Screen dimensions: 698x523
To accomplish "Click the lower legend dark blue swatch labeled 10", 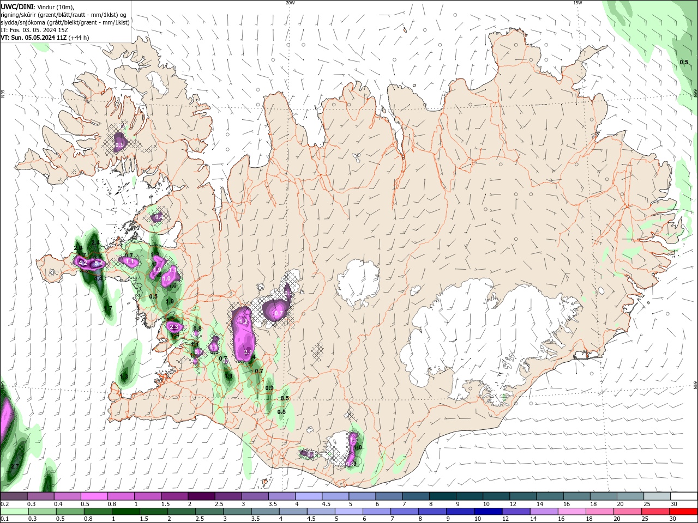I will tap(488, 512).
